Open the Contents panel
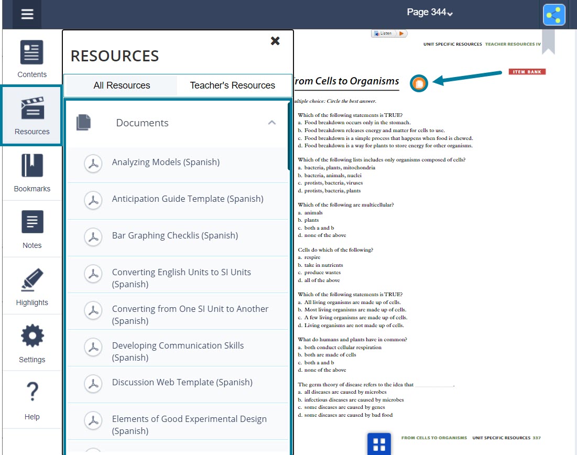The width and height of the screenshot is (577, 455). point(32,59)
